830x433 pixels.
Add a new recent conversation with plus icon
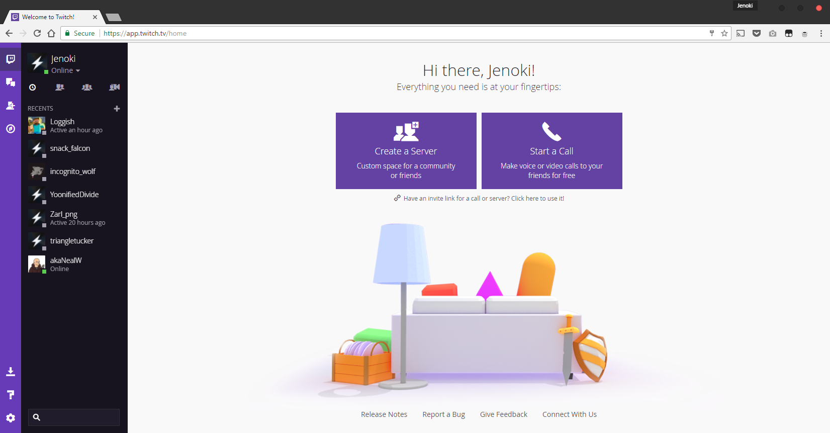(x=117, y=109)
